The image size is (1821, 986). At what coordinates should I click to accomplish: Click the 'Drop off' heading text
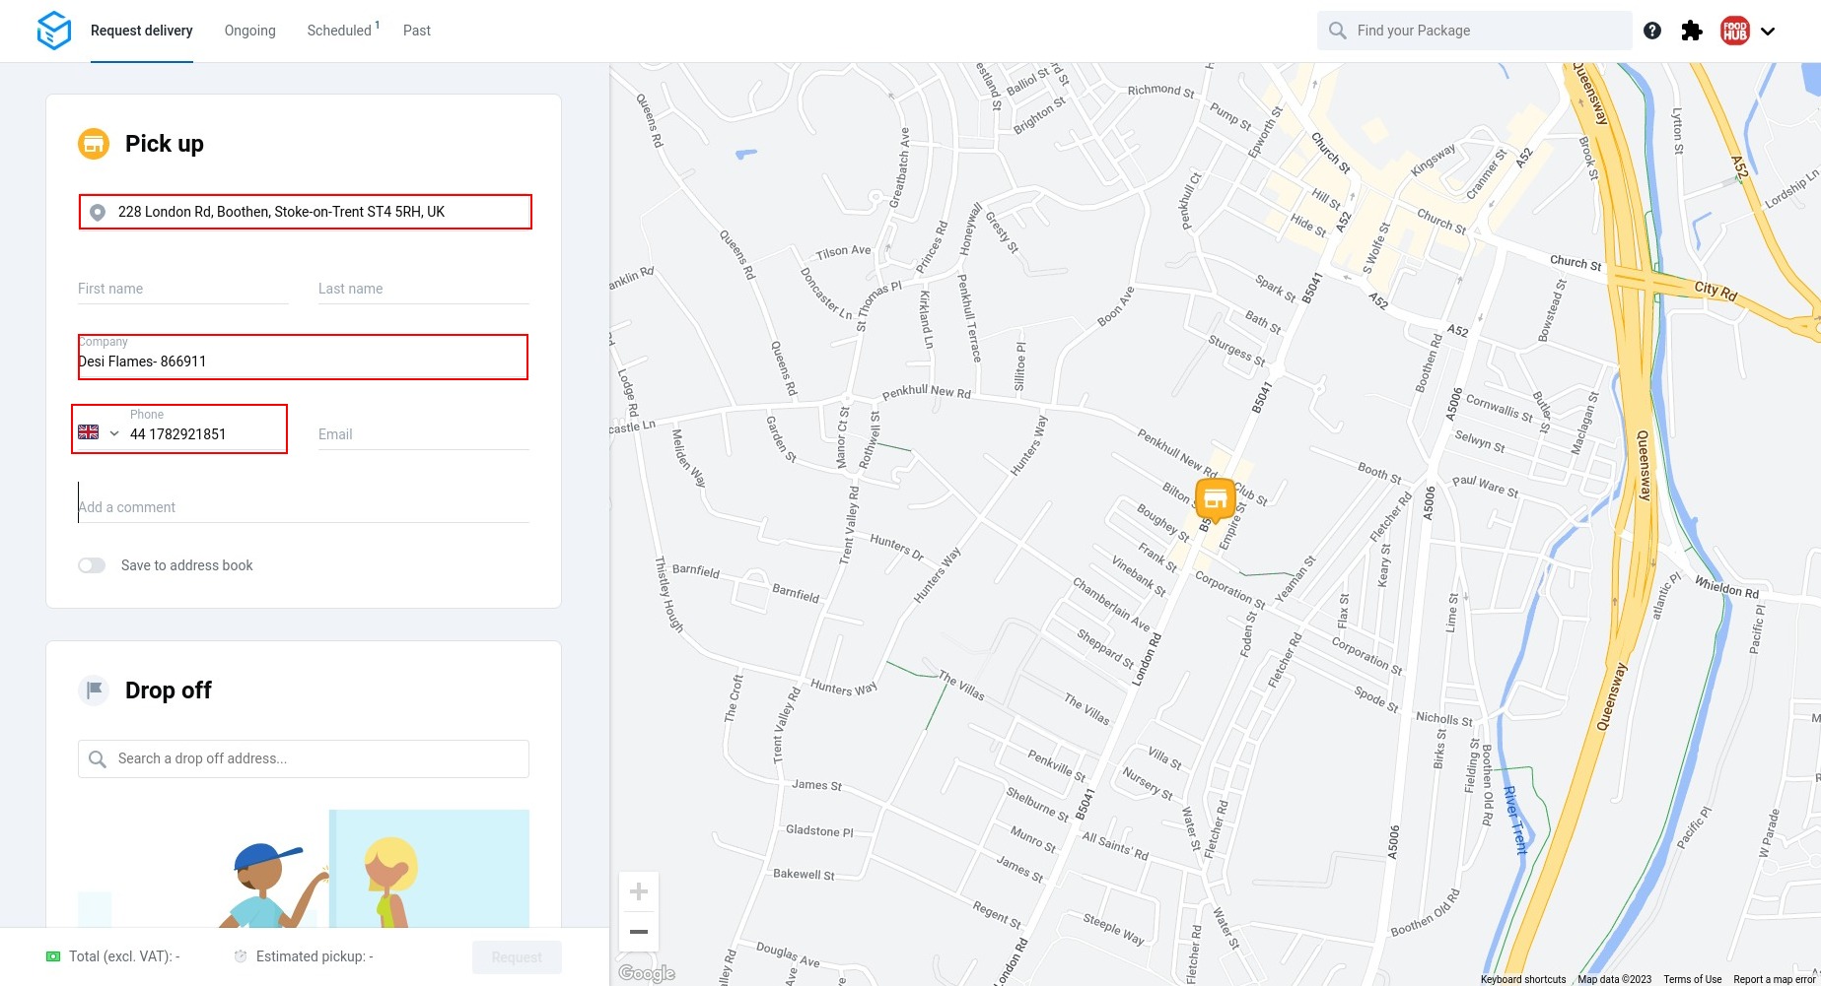pos(169,690)
